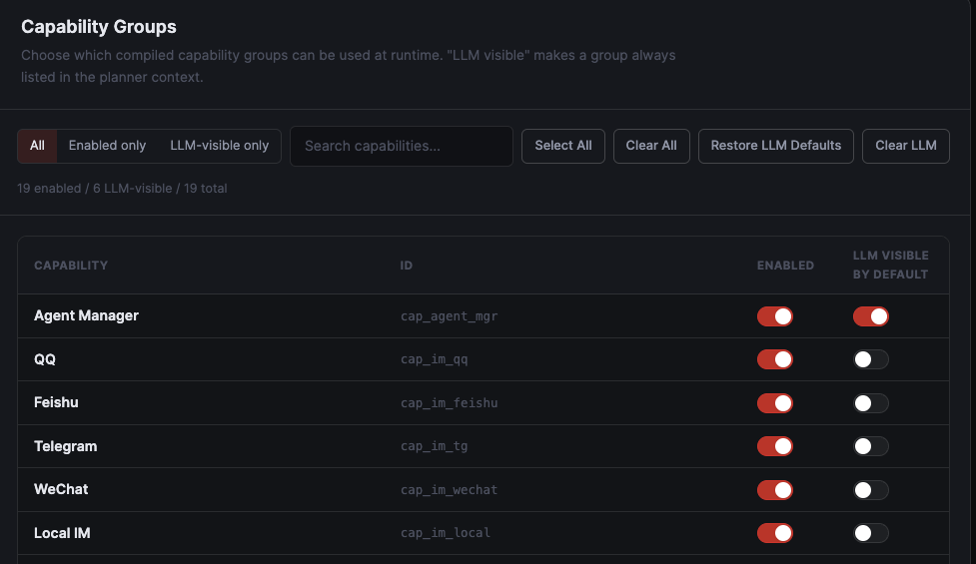Click the Clear All button
This screenshot has height=564, width=976.
click(651, 146)
